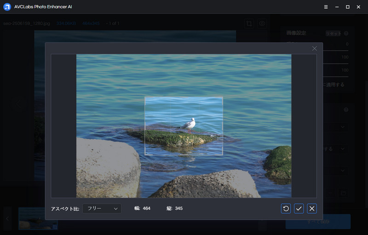Cancel the crop with the bottom X button
Image resolution: width=368 pixels, height=235 pixels.
click(x=312, y=208)
